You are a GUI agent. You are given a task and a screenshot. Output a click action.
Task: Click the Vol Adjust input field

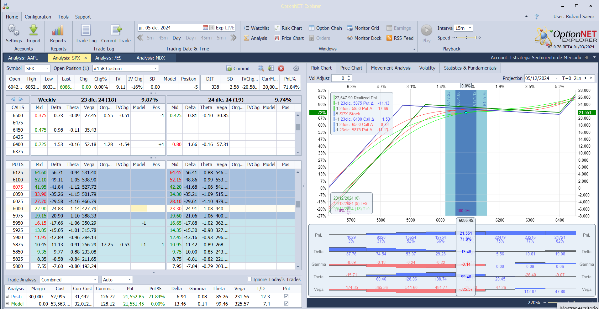tap(339, 78)
